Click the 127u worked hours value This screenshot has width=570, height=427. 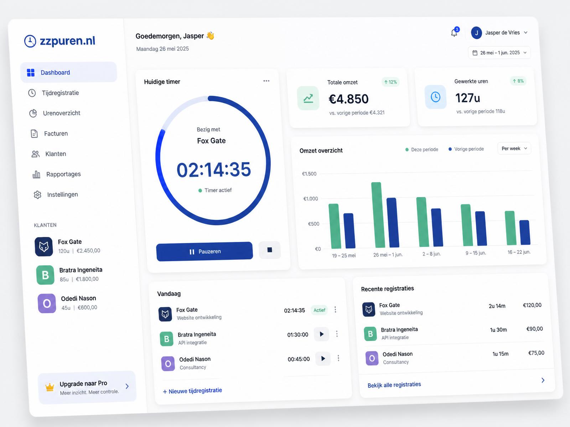[468, 98]
